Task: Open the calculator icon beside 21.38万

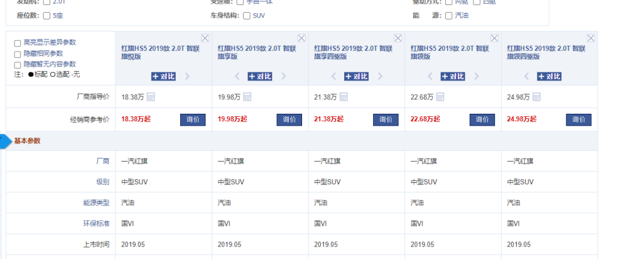Action: (344, 97)
